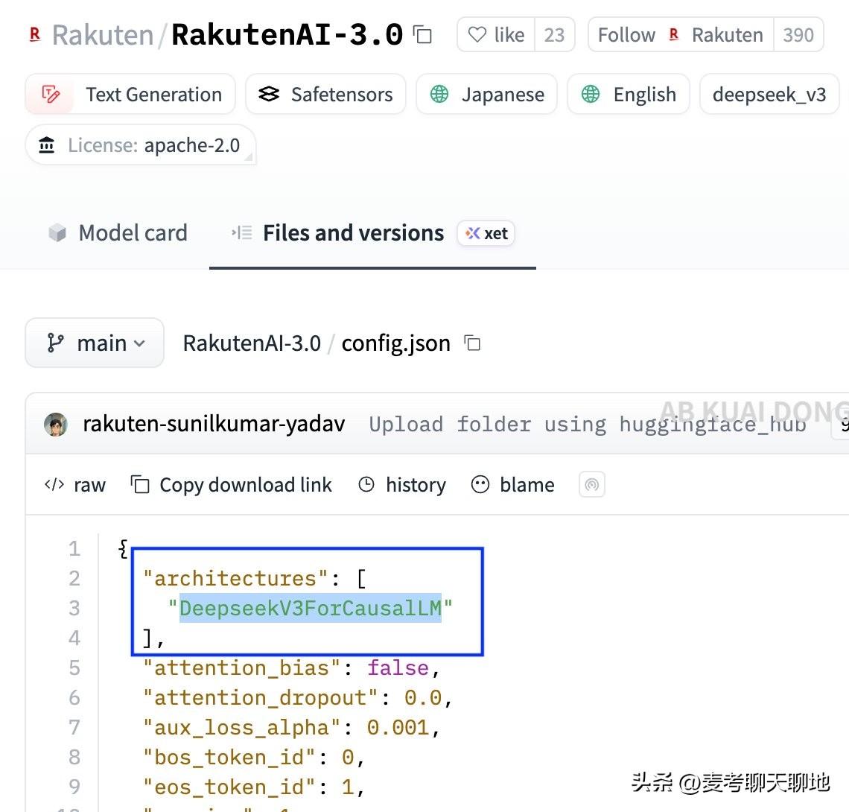Open the file history
The width and height of the screenshot is (849, 812).
(x=402, y=485)
